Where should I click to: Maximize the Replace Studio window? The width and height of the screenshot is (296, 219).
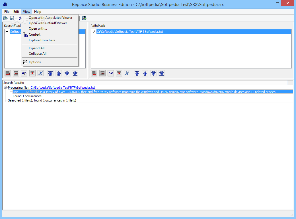click(x=277, y=3)
